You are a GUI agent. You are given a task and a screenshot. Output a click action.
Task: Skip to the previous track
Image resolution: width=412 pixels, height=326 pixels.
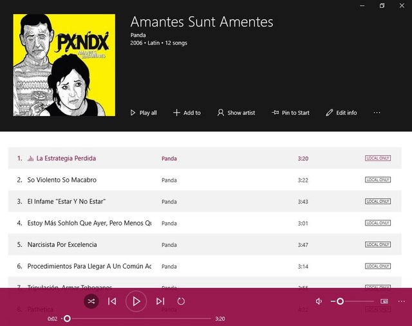pos(112,302)
